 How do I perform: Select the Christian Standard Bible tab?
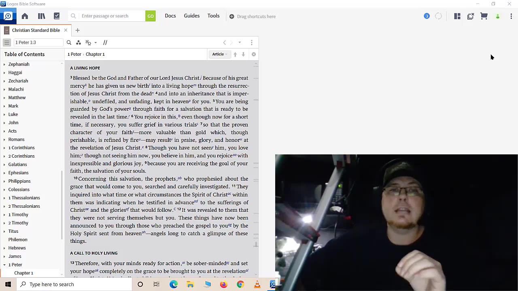click(x=36, y=30)
